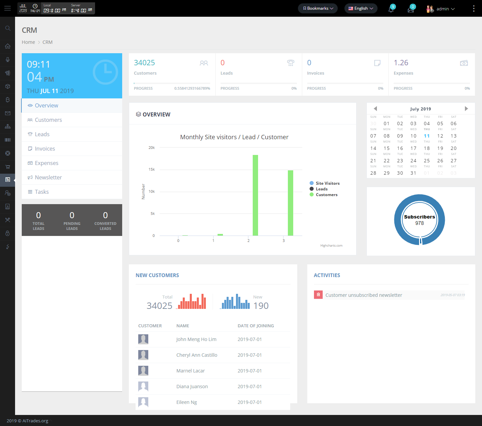Select the shopping cart module
The width and height of the screenshot is (482, 426).
7,167
